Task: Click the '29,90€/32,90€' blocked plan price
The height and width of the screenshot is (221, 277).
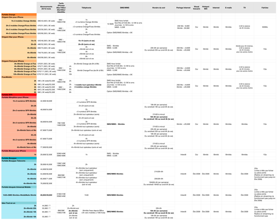Action: click(46, 155)
